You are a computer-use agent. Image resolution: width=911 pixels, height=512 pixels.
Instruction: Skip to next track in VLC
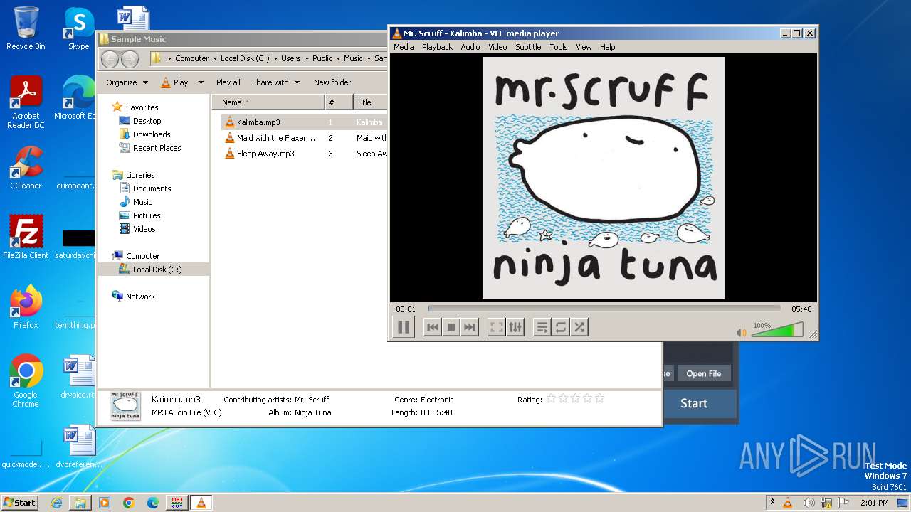(x=469, y=327)
